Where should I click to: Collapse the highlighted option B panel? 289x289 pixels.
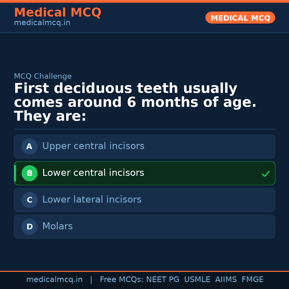tap(144, 173)
